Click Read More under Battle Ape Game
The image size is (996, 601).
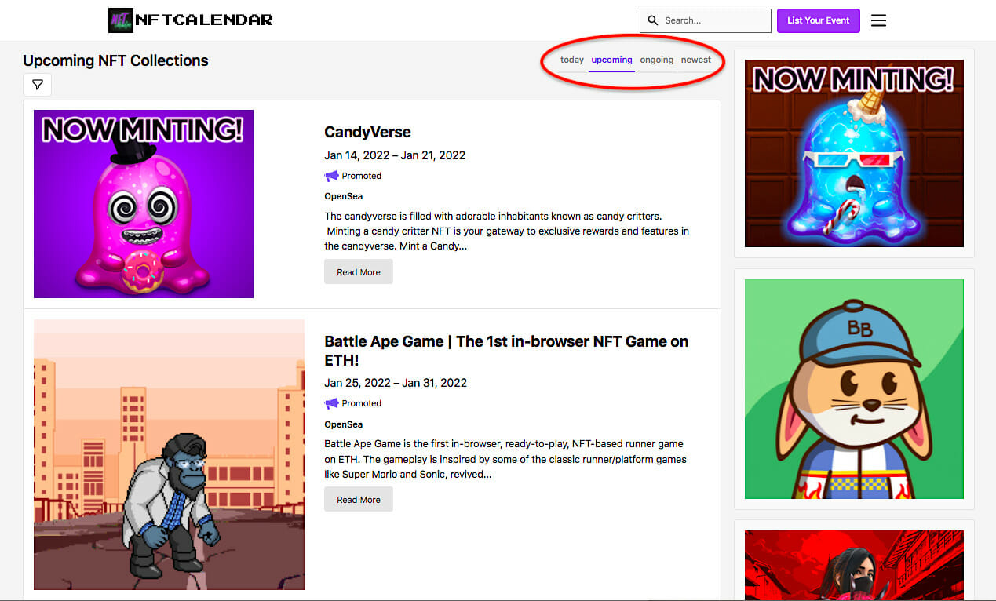point(359,500)
